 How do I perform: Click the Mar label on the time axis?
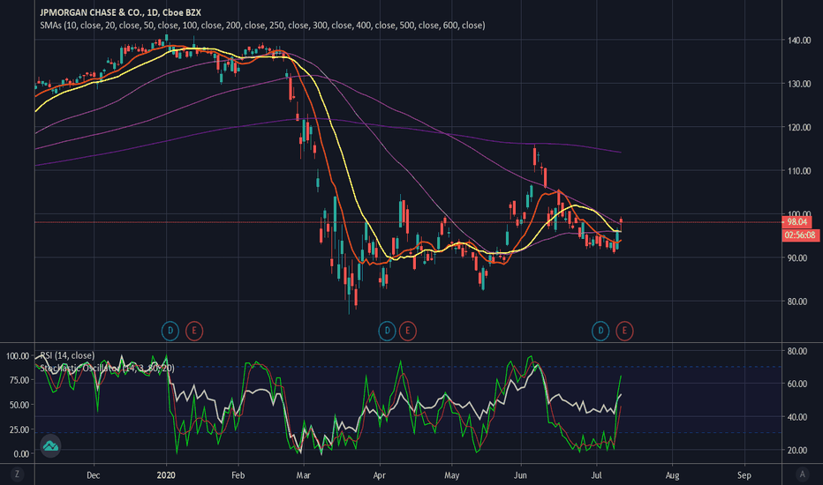304,475
